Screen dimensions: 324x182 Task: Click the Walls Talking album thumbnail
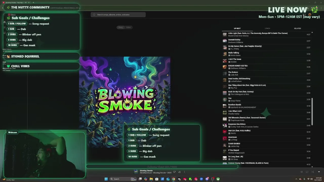[x=225, y=54]
